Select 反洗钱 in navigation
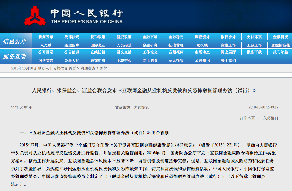The height and width of the screenshot is (191, 292). click(x=202, y=45)
